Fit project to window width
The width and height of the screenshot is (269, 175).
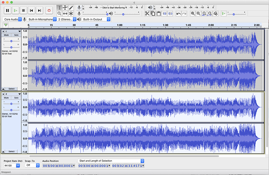(210, 14)
